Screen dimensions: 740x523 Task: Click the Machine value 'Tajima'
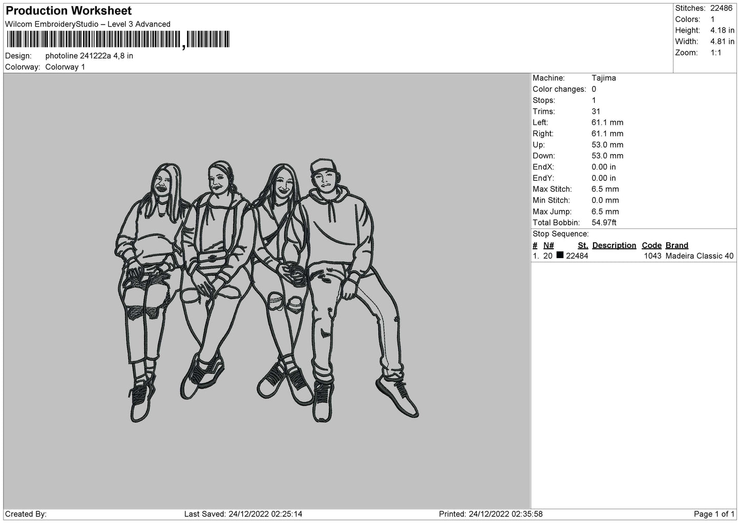click(604, 78)
